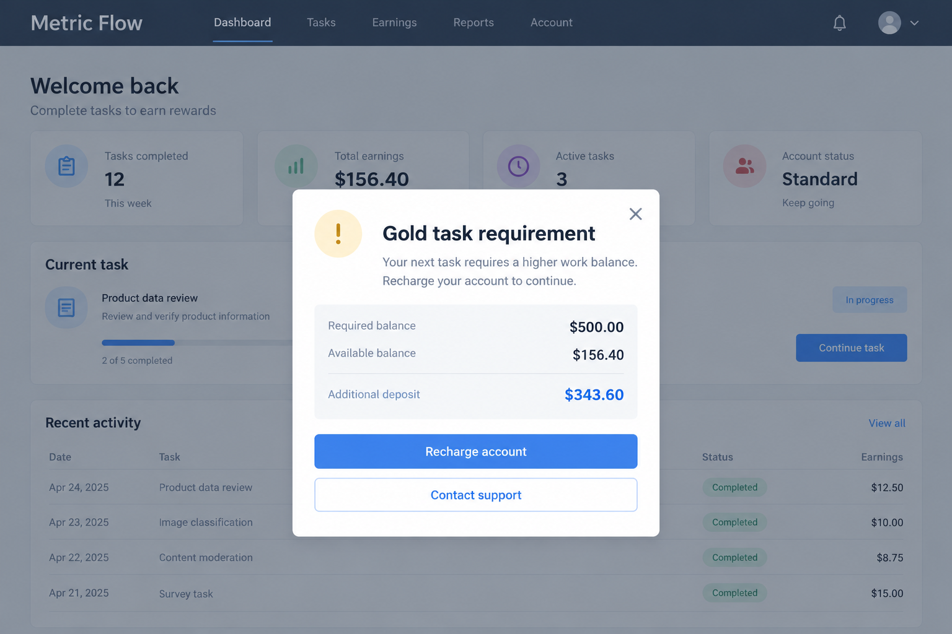Click the Continue task button
This screenshot has height=634, width=952.
coord(851,348)
